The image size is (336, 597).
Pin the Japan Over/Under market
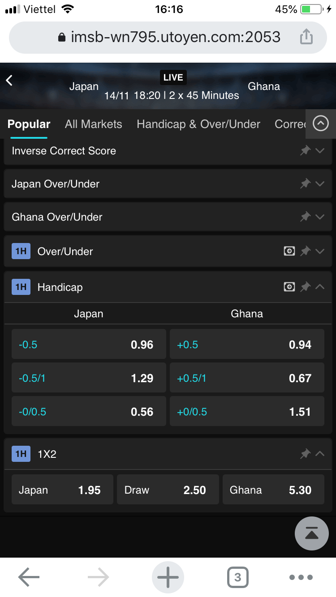[305, 183]
